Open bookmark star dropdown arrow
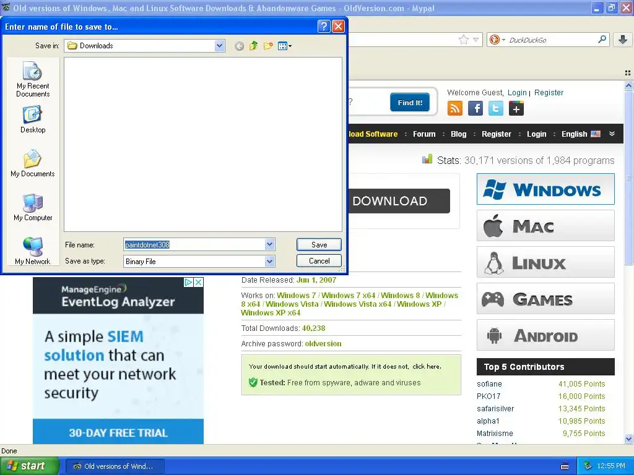The image size is (634, 475). click(476, 40)
